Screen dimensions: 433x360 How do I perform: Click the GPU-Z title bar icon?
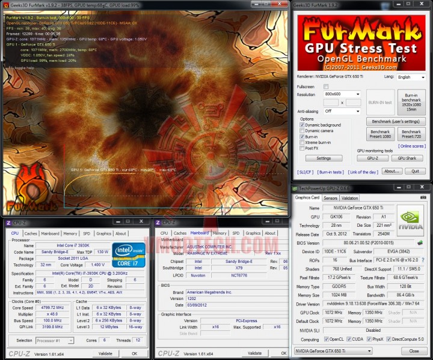[x=295, y=188]
